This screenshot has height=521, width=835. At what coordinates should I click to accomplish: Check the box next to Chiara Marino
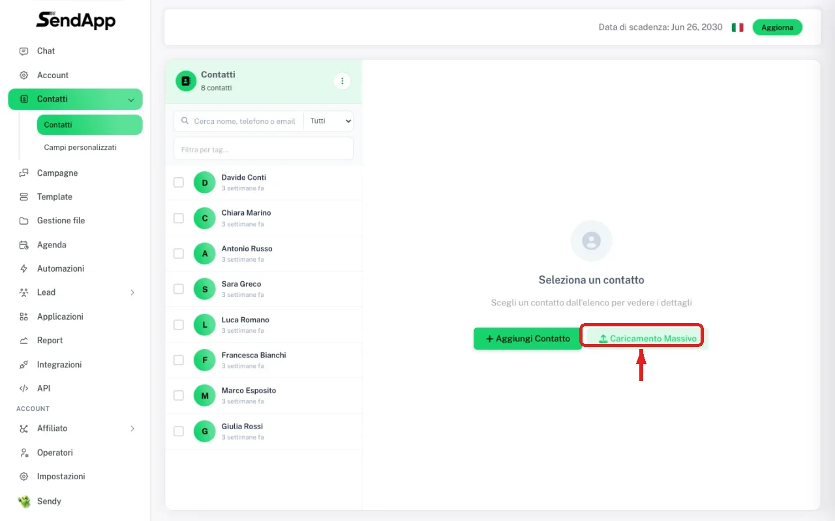coord(179,218)
